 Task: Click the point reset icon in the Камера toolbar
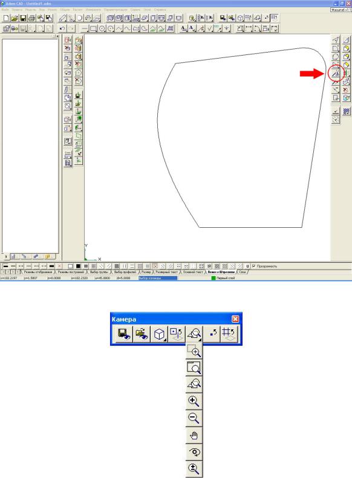pos(213,334)
